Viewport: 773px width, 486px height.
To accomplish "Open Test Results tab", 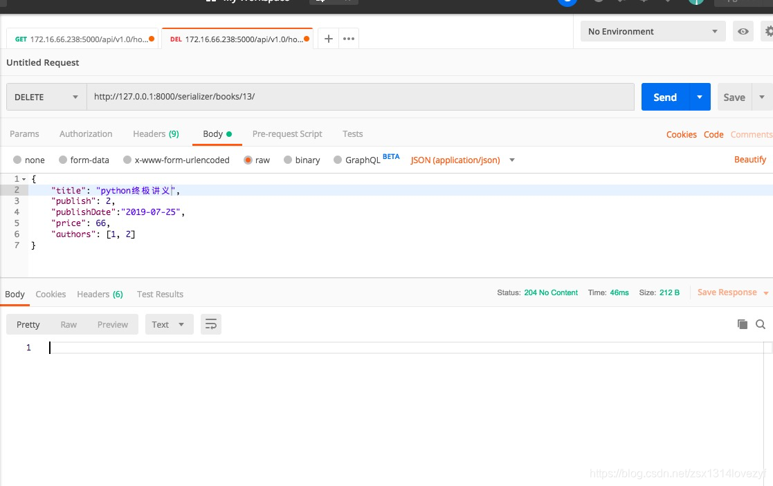I will 160,294.
